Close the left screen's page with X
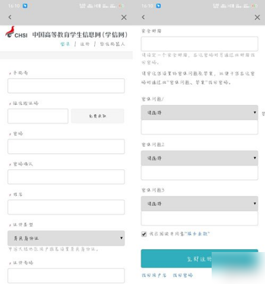The width and height of the screenshot is (265, 284). (124, 17)
